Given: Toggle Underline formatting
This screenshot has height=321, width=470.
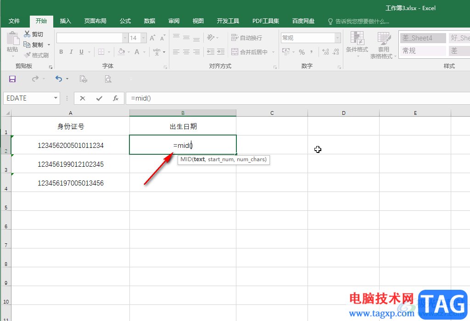Looking at the screenshot, I should [81, 52].
